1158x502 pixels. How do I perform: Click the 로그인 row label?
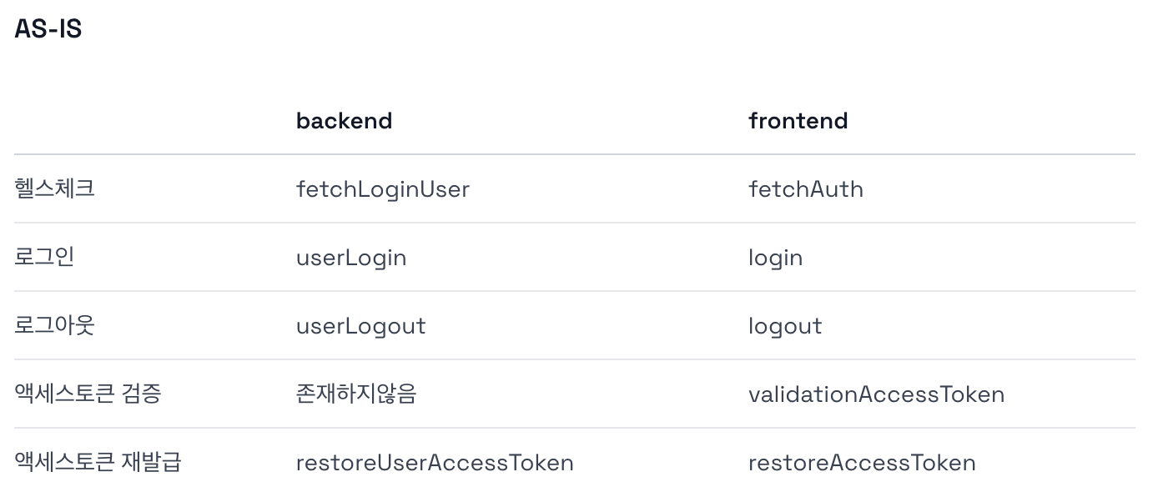pyautogui.click(x=45, y=257)
